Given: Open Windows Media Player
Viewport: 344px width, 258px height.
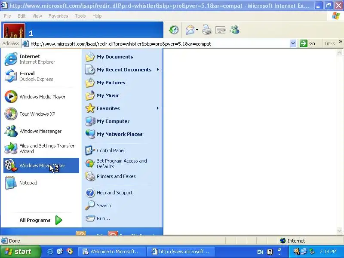Looking at the screenshot, I should (x=41, y=97).
